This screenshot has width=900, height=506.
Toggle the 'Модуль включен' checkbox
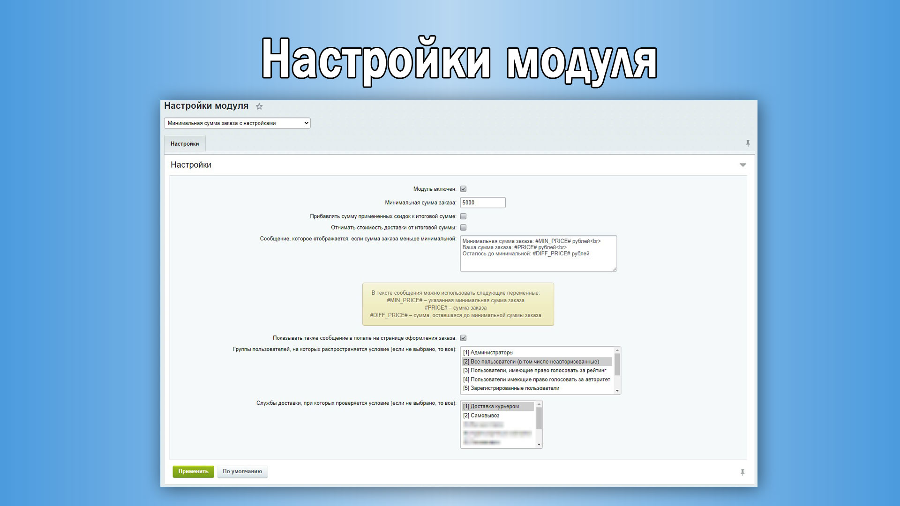pyautogui.click(x=463, y=189)
